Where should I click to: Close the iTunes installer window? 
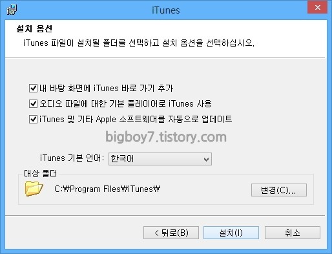tap(317, 8)
